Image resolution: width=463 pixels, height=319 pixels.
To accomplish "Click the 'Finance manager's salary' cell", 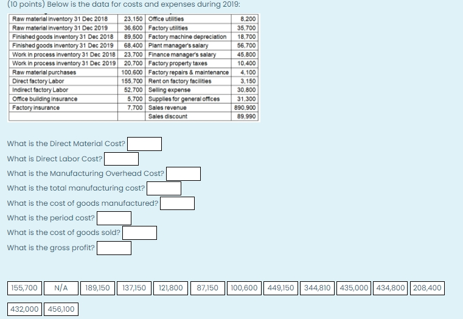I will 188,54.
